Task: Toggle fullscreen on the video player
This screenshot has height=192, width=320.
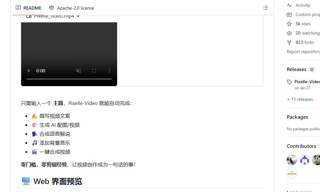Action: coord(94,71)
